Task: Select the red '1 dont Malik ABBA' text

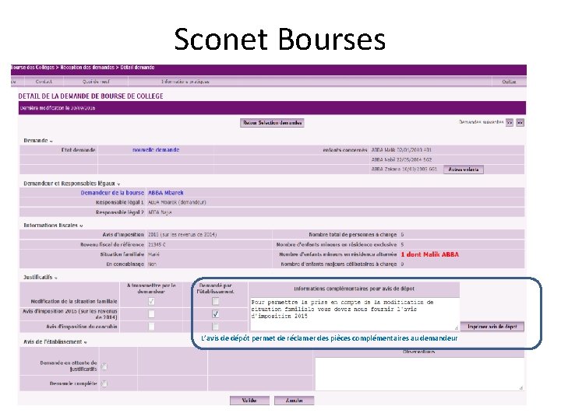Action: point(429,254)
